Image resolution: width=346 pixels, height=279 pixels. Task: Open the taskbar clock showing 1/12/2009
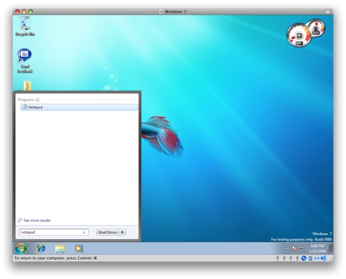point(318,248)
